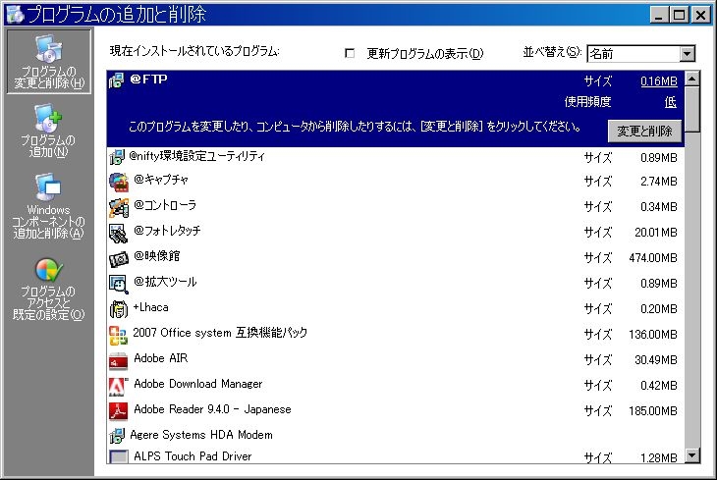The image size is (717, 480).
Task: Close the プログラムの追加と削除 window
Action: 701,15
